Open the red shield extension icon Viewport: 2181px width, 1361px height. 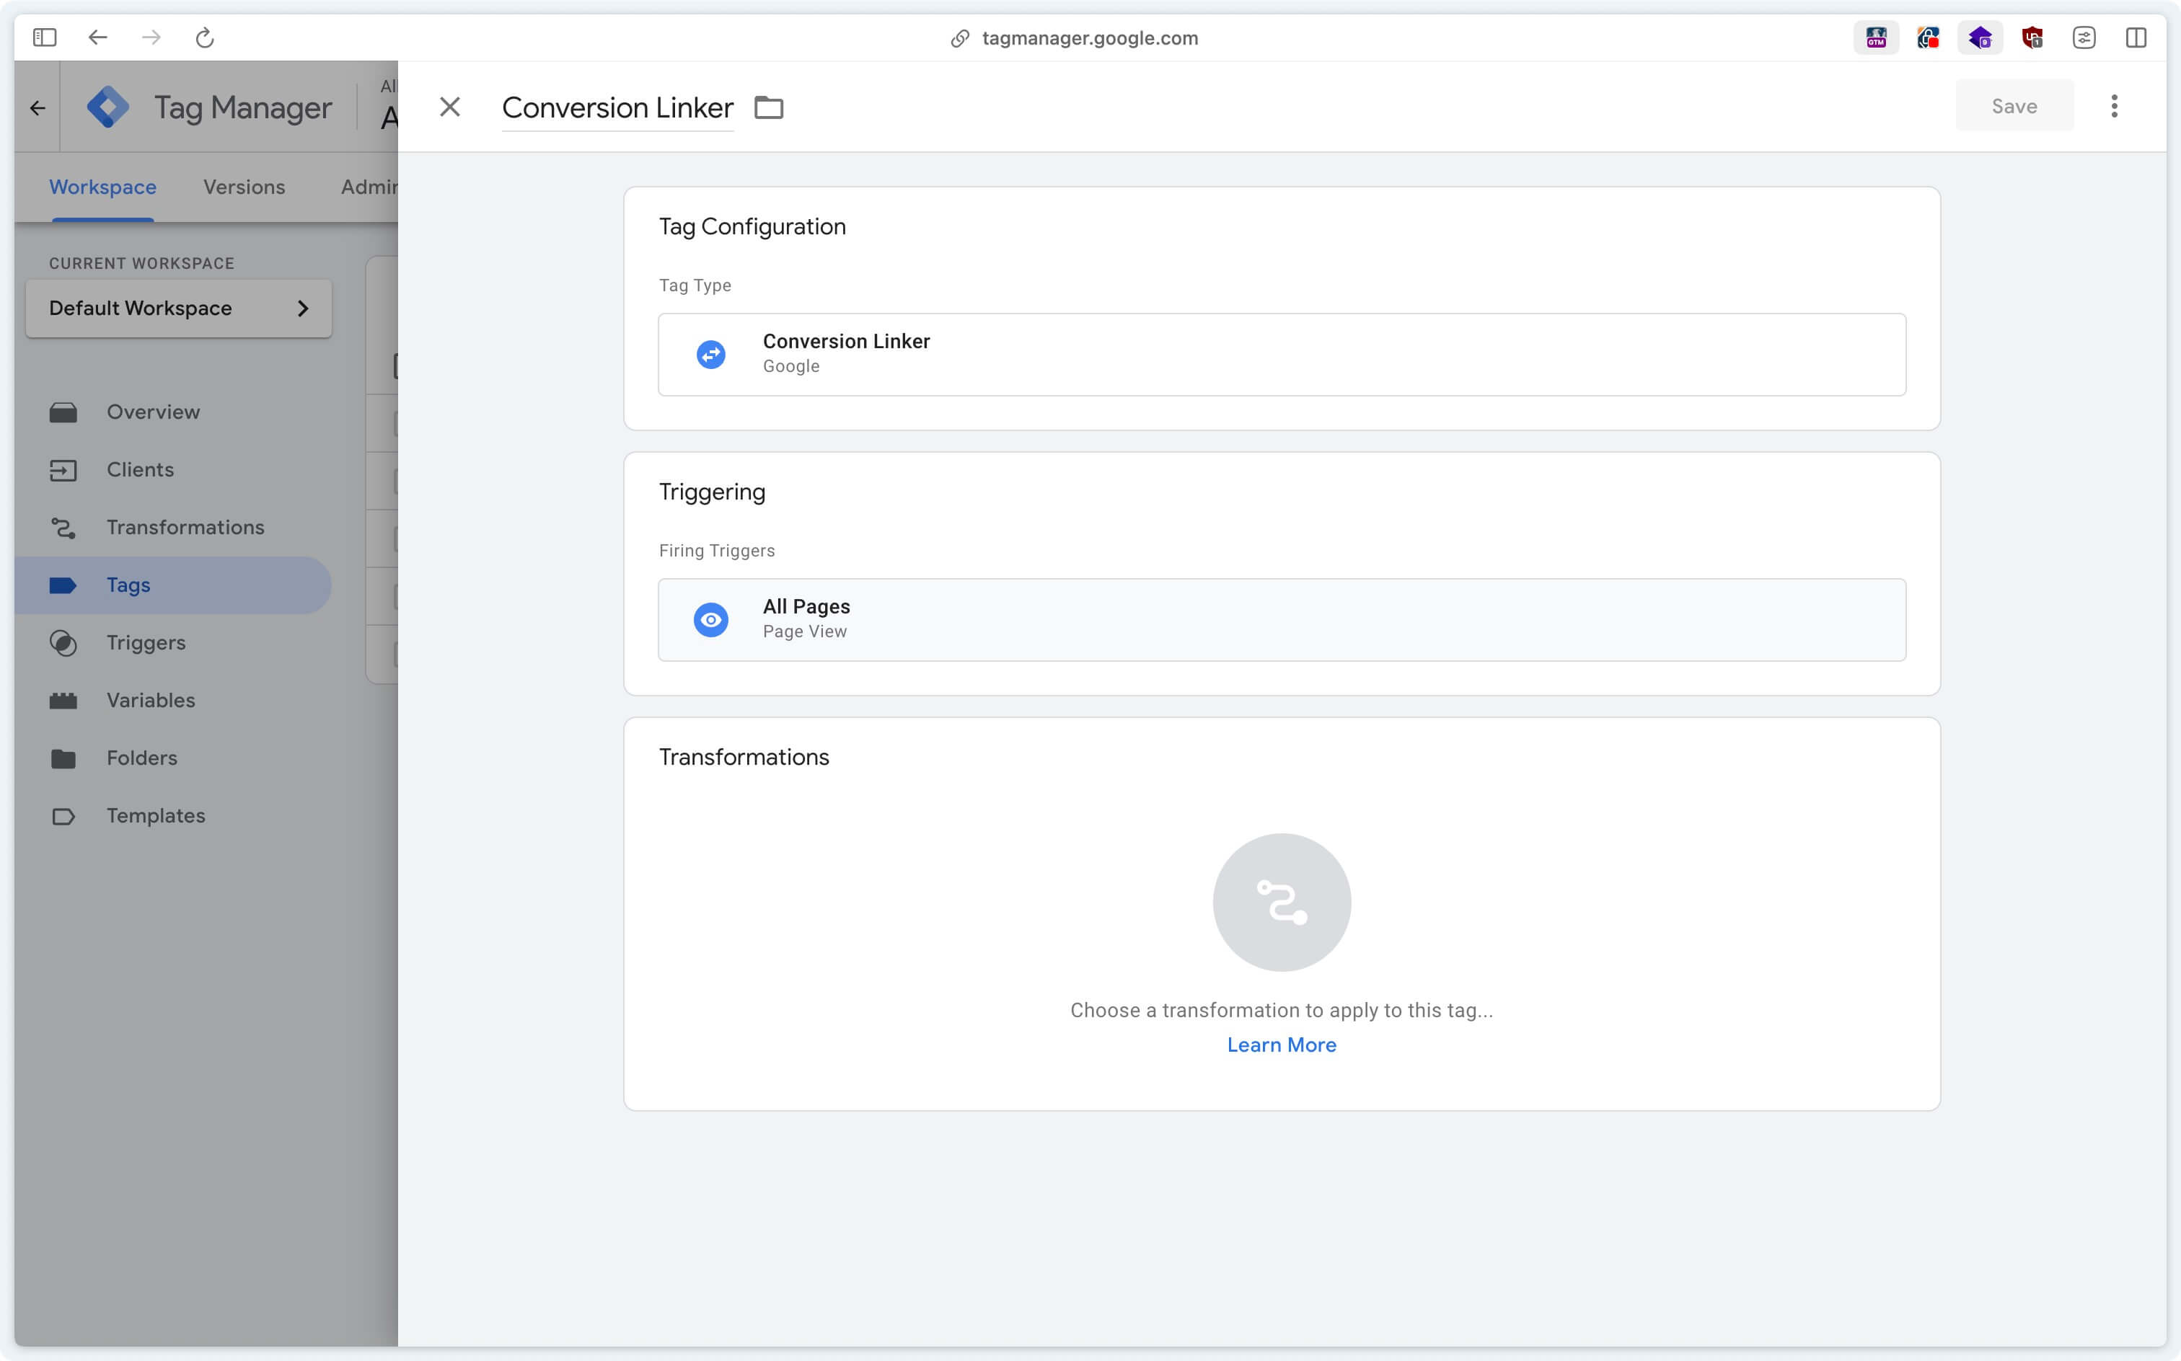pyautogui.click(x=2032, y=37)
